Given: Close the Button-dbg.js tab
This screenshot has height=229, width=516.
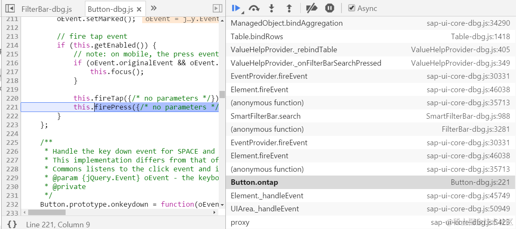Looking at the screenshot, I should click(x=140, y=9).
